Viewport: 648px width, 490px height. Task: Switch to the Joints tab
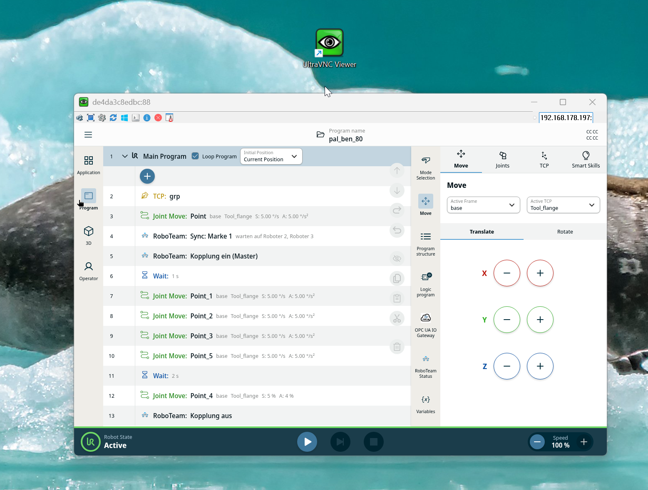coord(503,160)
